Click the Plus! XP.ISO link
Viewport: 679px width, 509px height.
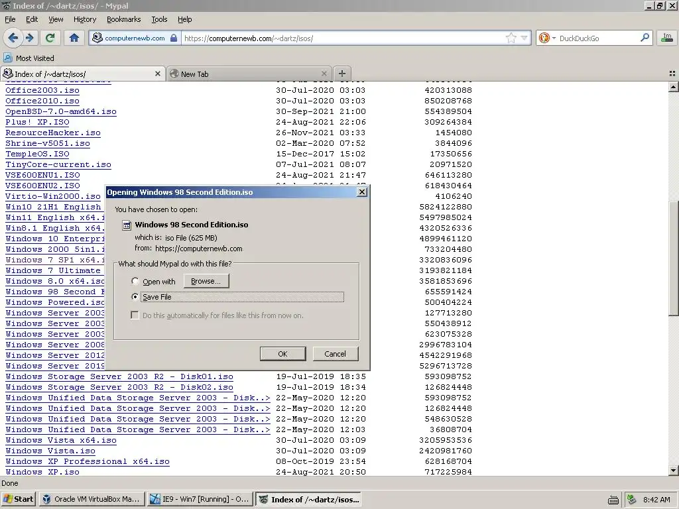click(37, 122)
